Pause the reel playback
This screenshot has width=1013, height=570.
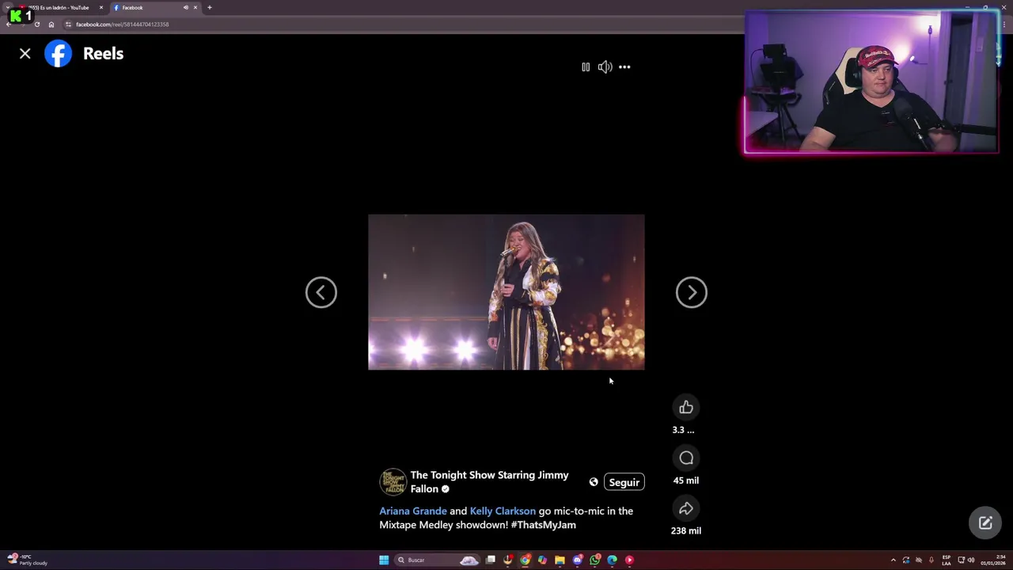coord(586,67)
